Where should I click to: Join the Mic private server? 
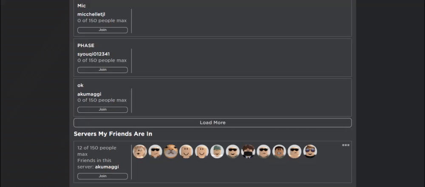pos(102,30)
